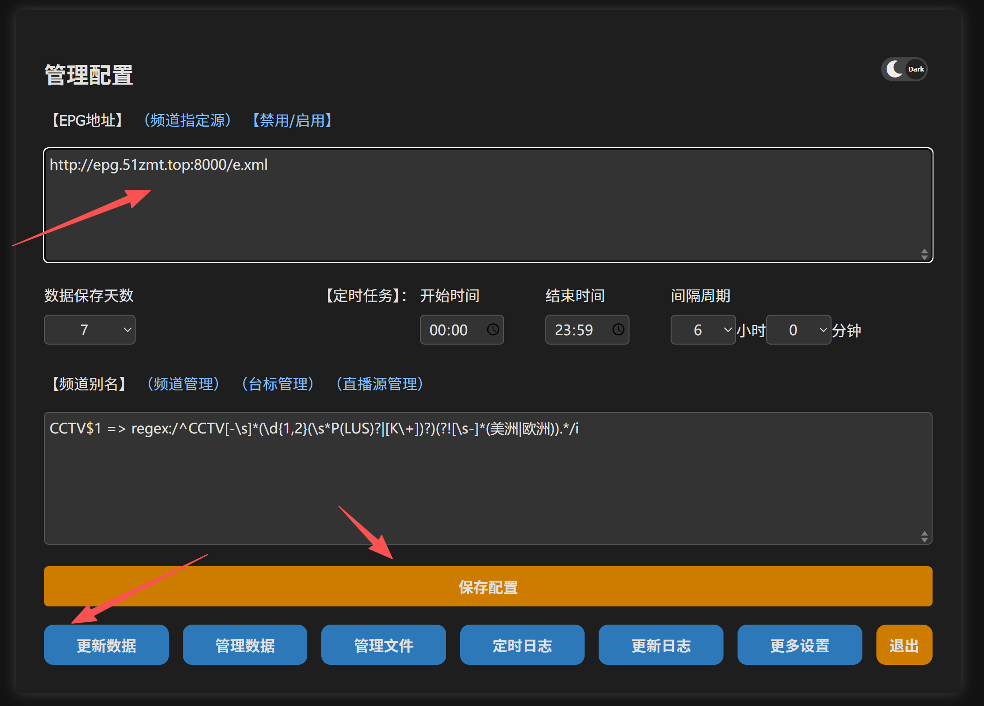The height and width of the screenshot is (706, 984).
Task: Click the clock icon in 开始时间 field
Action: [493, 330]
